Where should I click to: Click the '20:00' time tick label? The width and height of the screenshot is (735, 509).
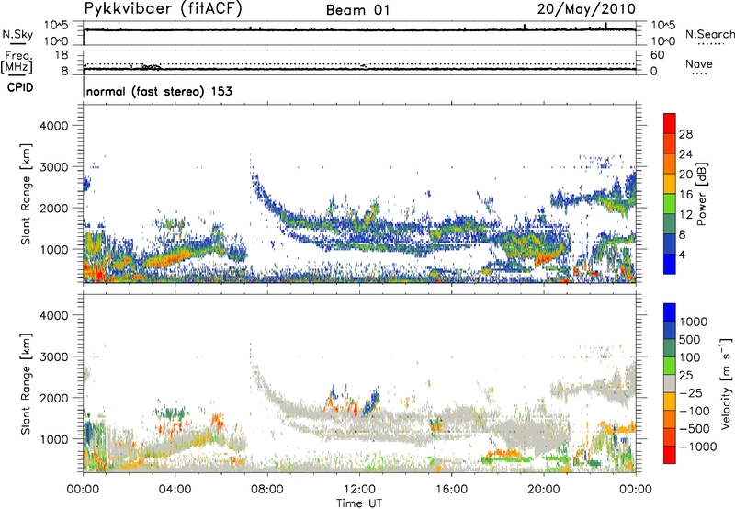click(543, 490)
